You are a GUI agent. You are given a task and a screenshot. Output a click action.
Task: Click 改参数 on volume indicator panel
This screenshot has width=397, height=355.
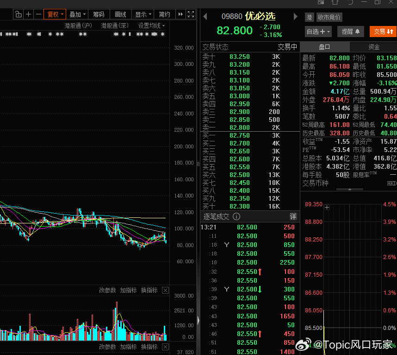coord(107,290)
